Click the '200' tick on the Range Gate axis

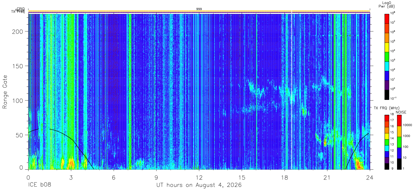click(x=18, y=31)
